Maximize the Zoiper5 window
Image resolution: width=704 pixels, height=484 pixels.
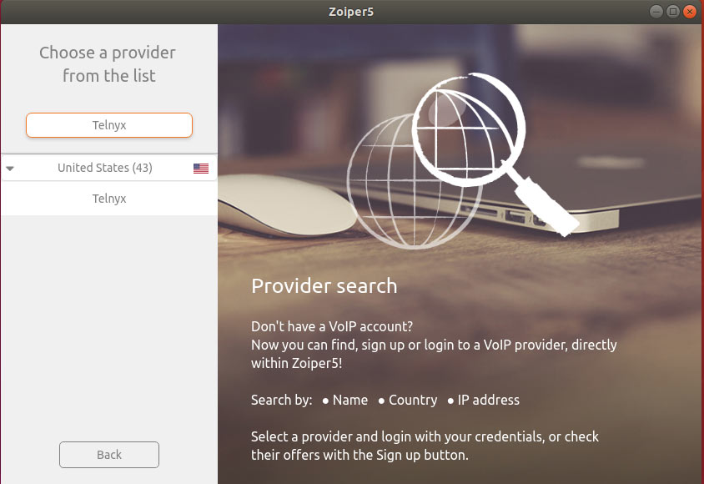coord(672,11)
